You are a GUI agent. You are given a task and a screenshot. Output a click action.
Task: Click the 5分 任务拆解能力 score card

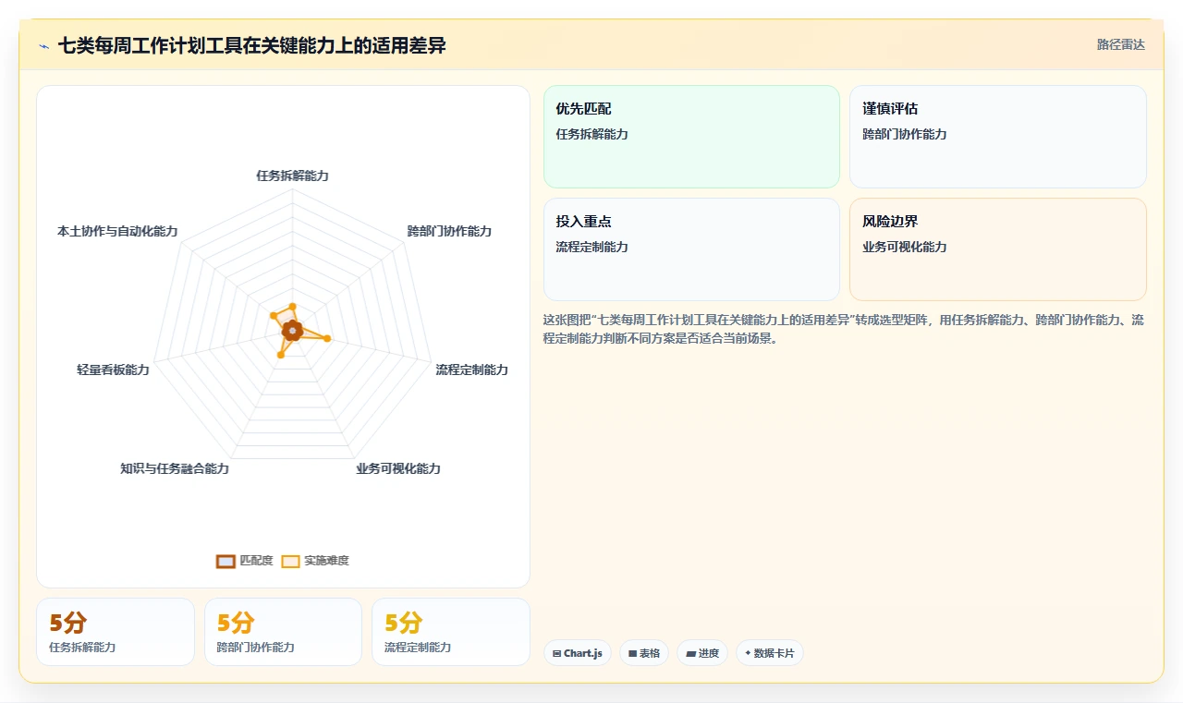pos(116,632)
